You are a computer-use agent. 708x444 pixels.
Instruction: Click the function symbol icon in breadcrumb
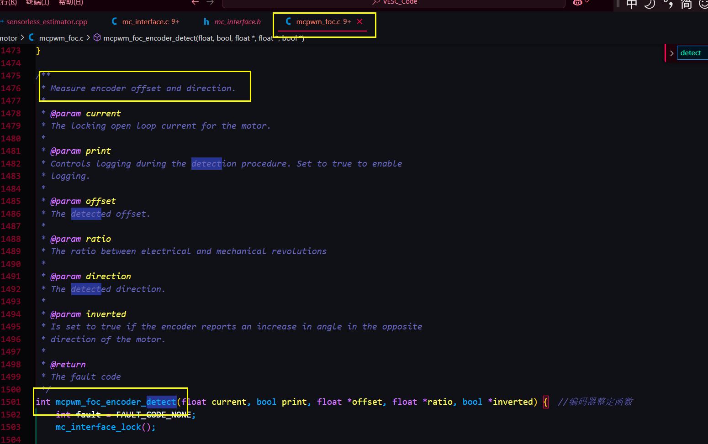click(97, 38)
